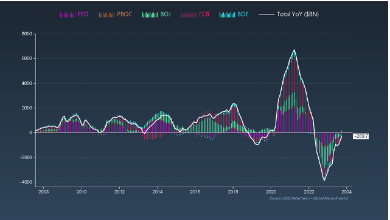This screenshot has height=220, width=390.
Task: Click the BOJ legend bar icon
Action: 150,15
